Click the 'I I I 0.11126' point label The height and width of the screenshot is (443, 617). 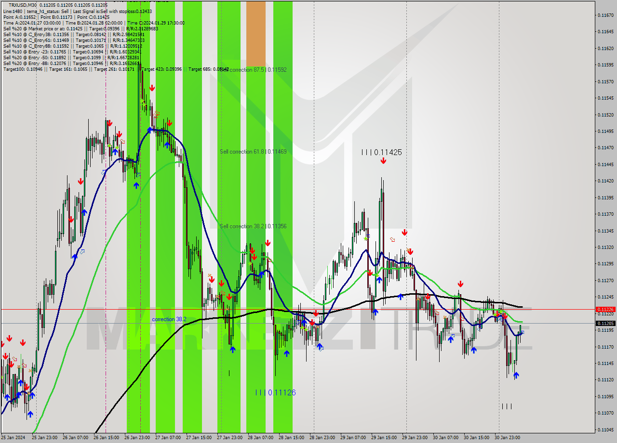pyautogui.click(x=275, y=392)
